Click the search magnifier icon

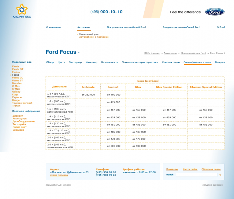[x=220, y=175]
